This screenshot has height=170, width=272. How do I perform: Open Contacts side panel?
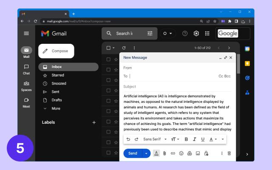[x=247, y=93]
